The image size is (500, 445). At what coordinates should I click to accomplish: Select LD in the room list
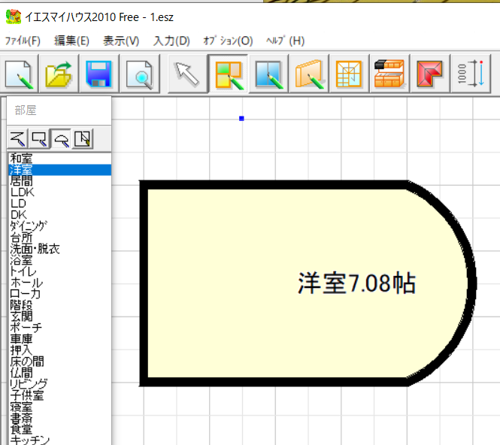(x=59, y=204)
